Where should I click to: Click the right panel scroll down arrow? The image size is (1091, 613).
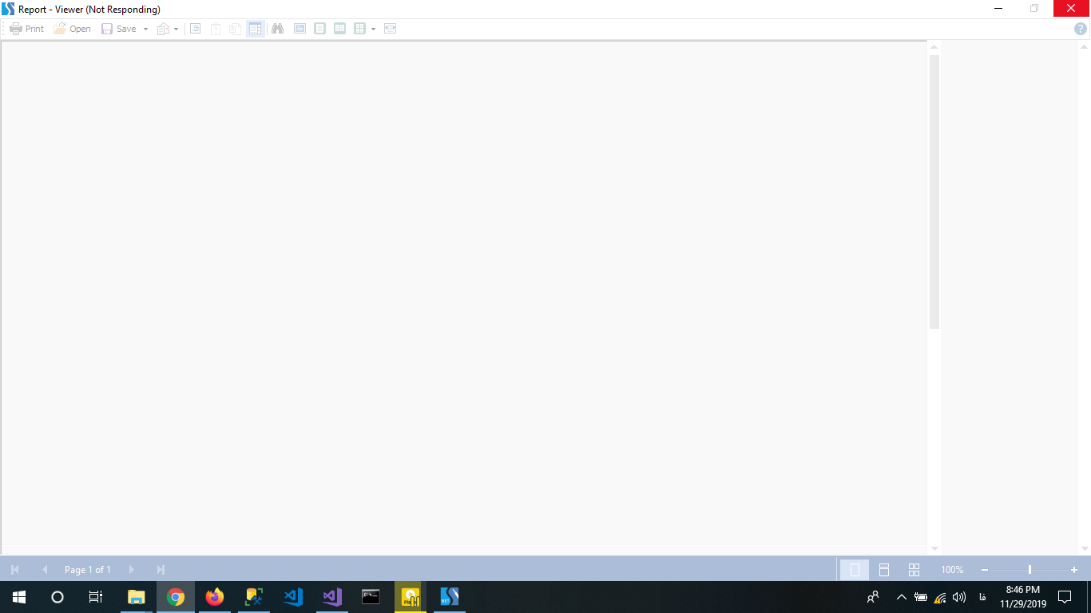(x=1085, y=548)
